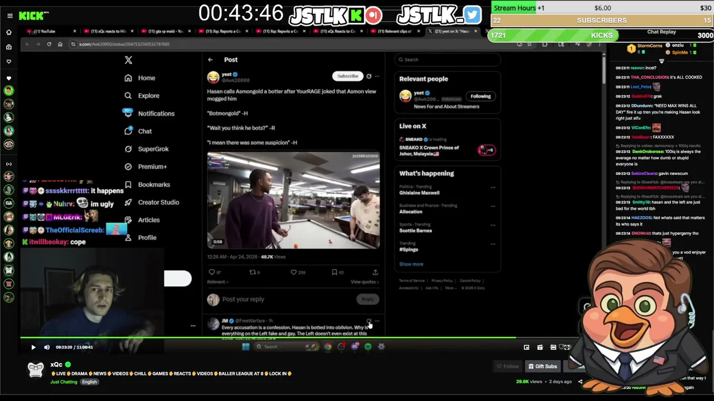Open the Just Chatting category link

click(x=64, y=382)
